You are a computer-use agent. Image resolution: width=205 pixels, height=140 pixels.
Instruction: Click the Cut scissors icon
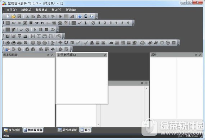point(27,17)
